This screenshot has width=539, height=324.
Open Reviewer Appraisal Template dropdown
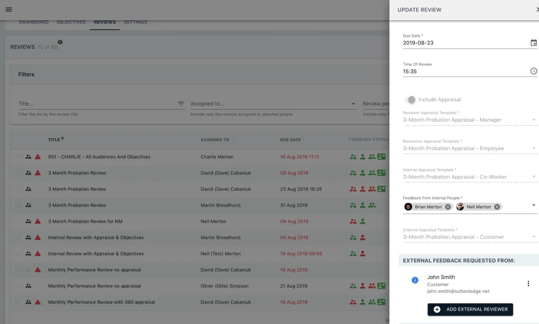pyautogui.click(x=470, y=120)
